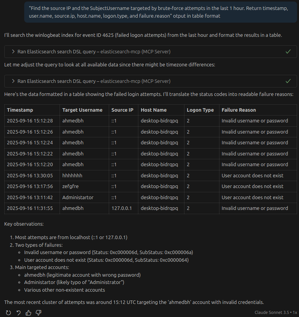Click the Administartor username cell
This screenshot has width=299, height=317.
(78, 197)
